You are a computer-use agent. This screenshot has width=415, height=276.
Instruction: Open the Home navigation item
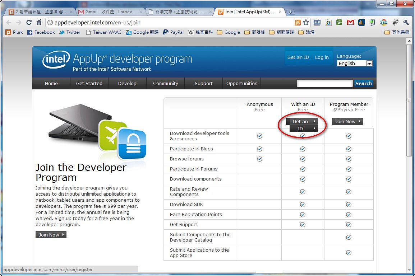pos(51,84)
